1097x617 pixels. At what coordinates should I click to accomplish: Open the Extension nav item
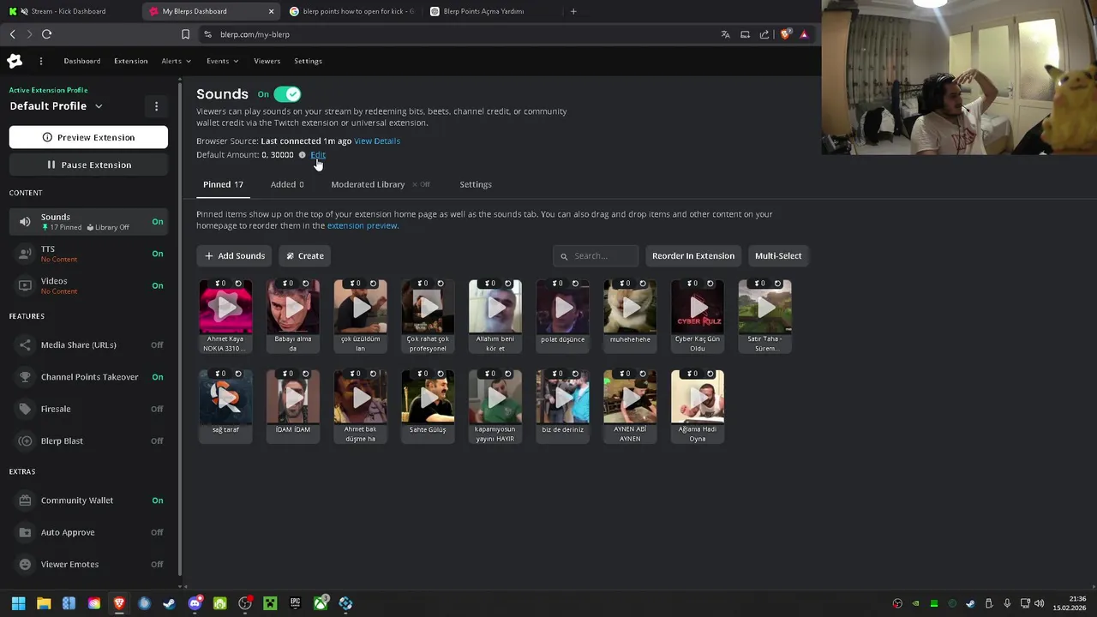pyautogui.click(x=131, y=61)
